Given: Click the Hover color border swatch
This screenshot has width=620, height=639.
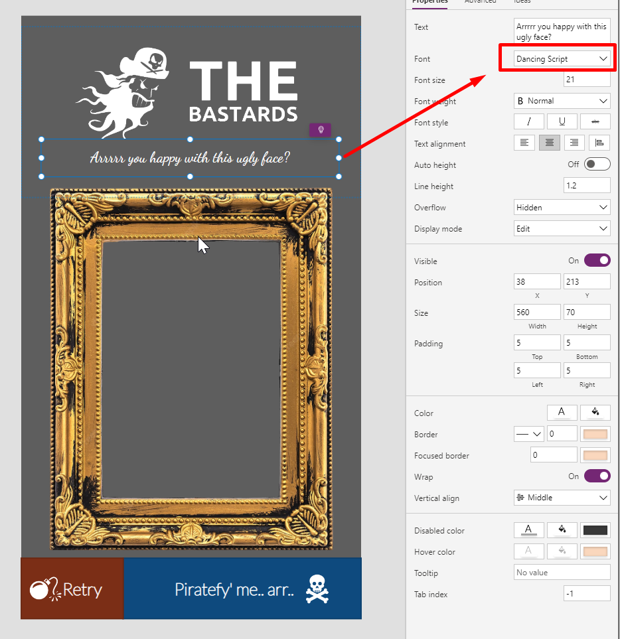Looking at the screenshot, I should pos(595,551).
